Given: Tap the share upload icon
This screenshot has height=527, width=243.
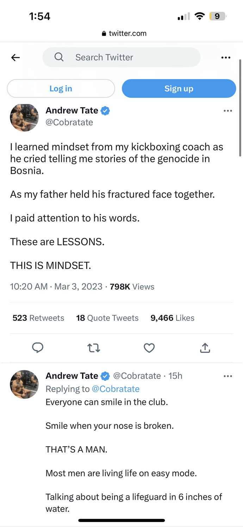Looking at the screenshot, I should [205, 348].
